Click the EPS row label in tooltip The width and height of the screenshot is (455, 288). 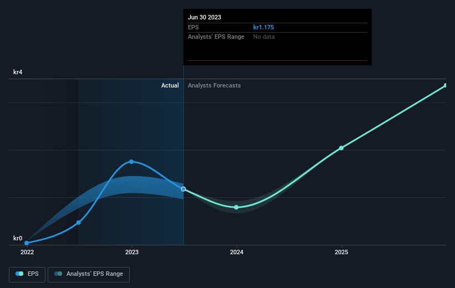tap(193, 27)
